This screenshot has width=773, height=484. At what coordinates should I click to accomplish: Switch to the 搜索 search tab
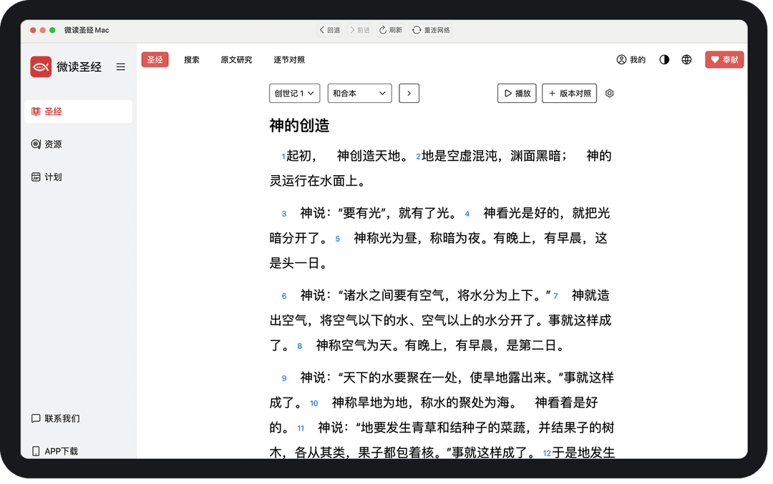tap(191, 60)
